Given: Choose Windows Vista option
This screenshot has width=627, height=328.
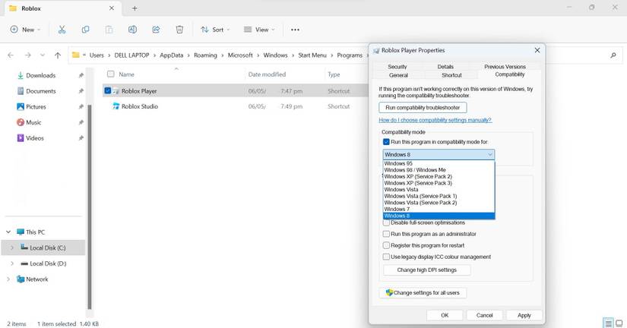Looking at the screenshot, I should 439,189.
